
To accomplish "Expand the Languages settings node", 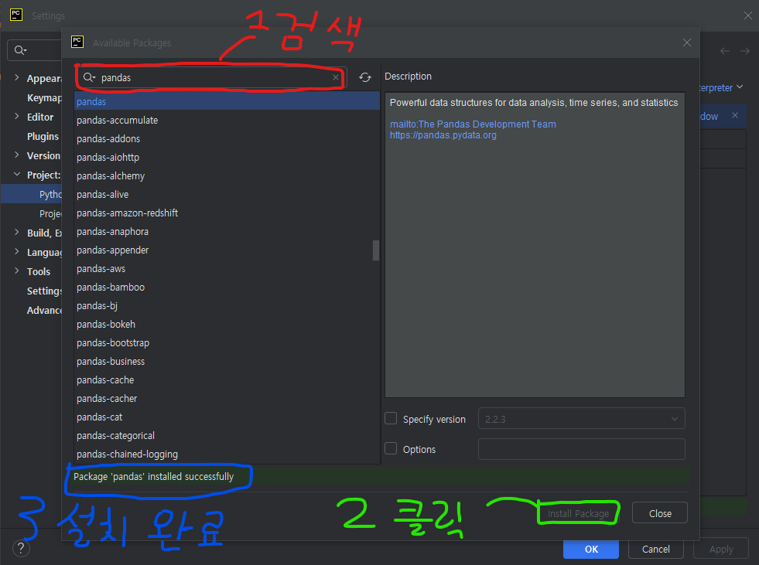I will coord(17,251).
